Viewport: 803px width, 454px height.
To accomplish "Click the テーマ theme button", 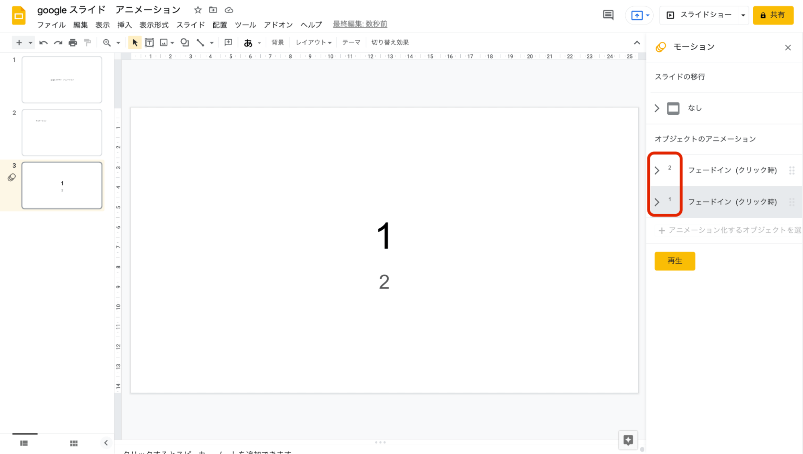I will (x=351, y=43).
